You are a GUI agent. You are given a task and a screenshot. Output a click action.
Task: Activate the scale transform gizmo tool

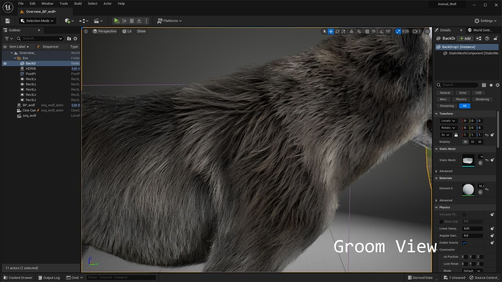tap(344, 31)
